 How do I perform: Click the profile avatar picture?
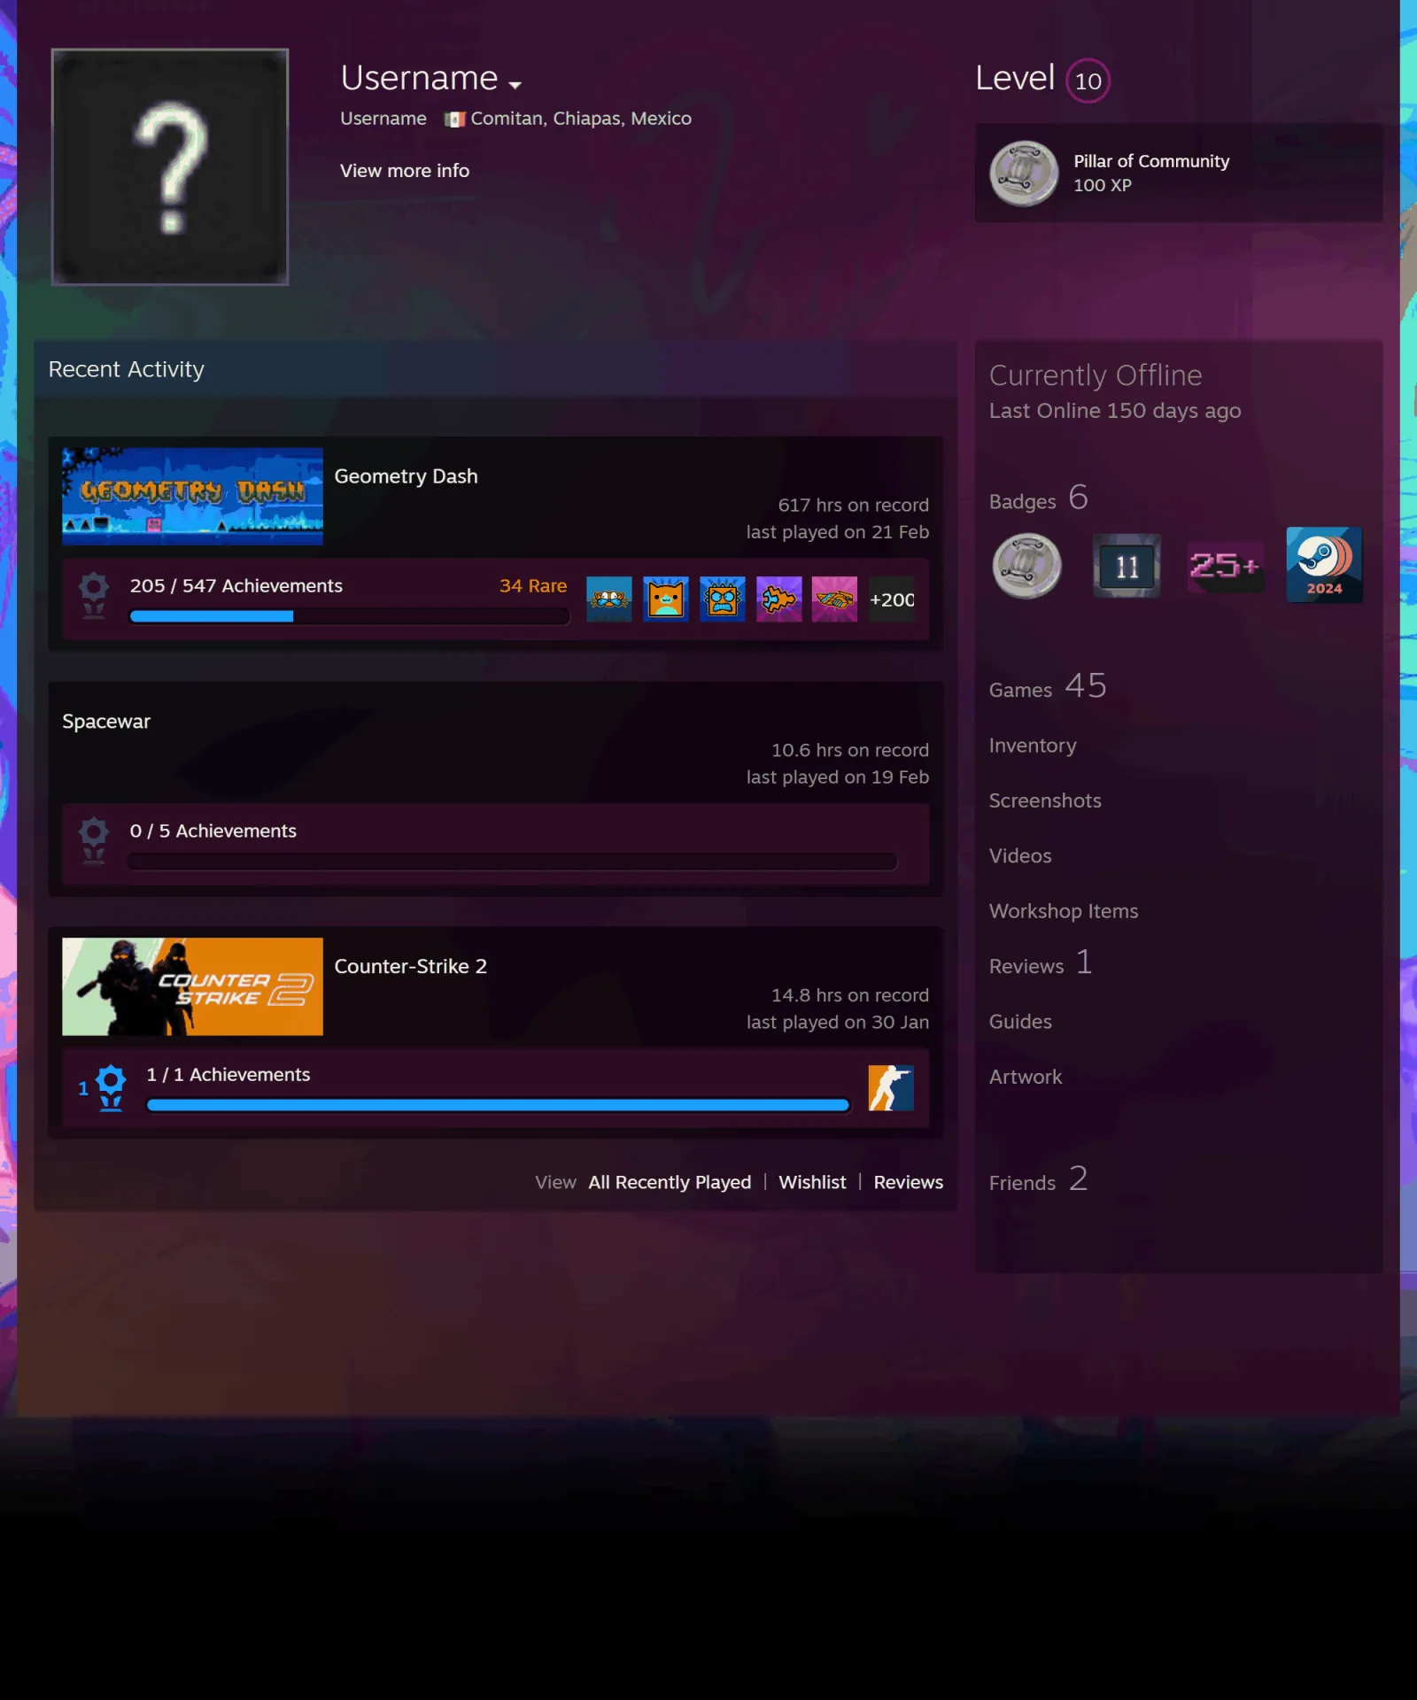coord(170,167)
